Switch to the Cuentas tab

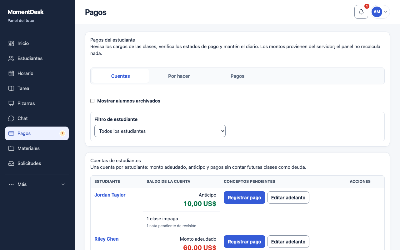121,76
